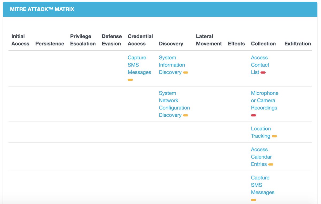The height and width of the screenshot is (204, 321).
Task: Click the Discovery column header
Action: pyautogui.click(x=171, y=44)
